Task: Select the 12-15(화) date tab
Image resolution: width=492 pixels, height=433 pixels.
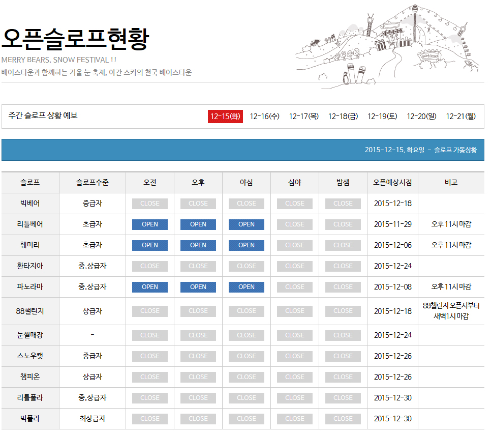Action: click(x=225, y=116)
